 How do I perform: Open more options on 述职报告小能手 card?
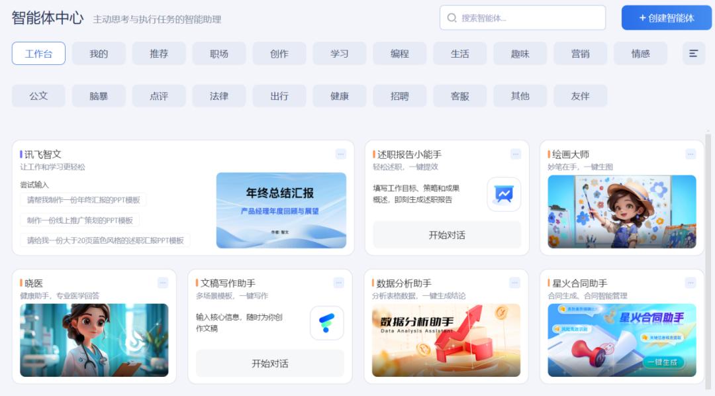[516, 154]
